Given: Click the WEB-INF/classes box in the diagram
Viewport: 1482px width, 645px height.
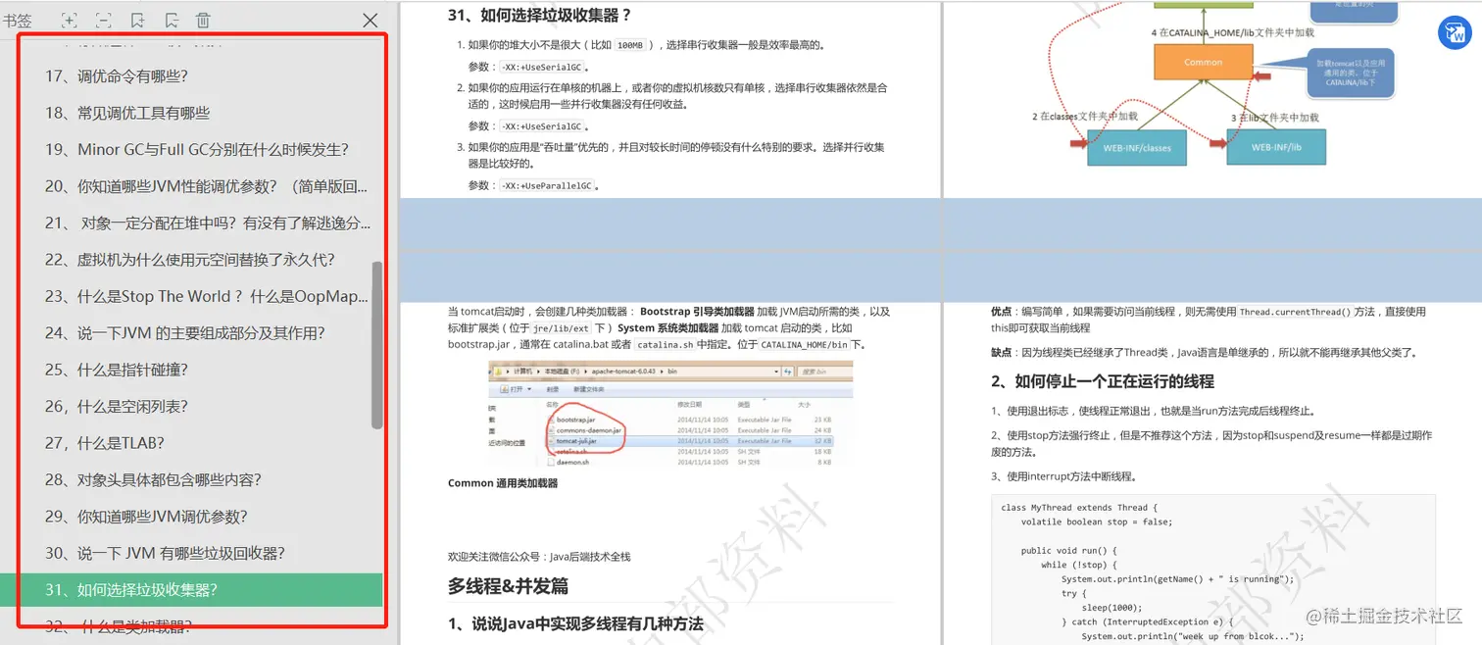Looking at the screenshot, I should [1137, 148].
